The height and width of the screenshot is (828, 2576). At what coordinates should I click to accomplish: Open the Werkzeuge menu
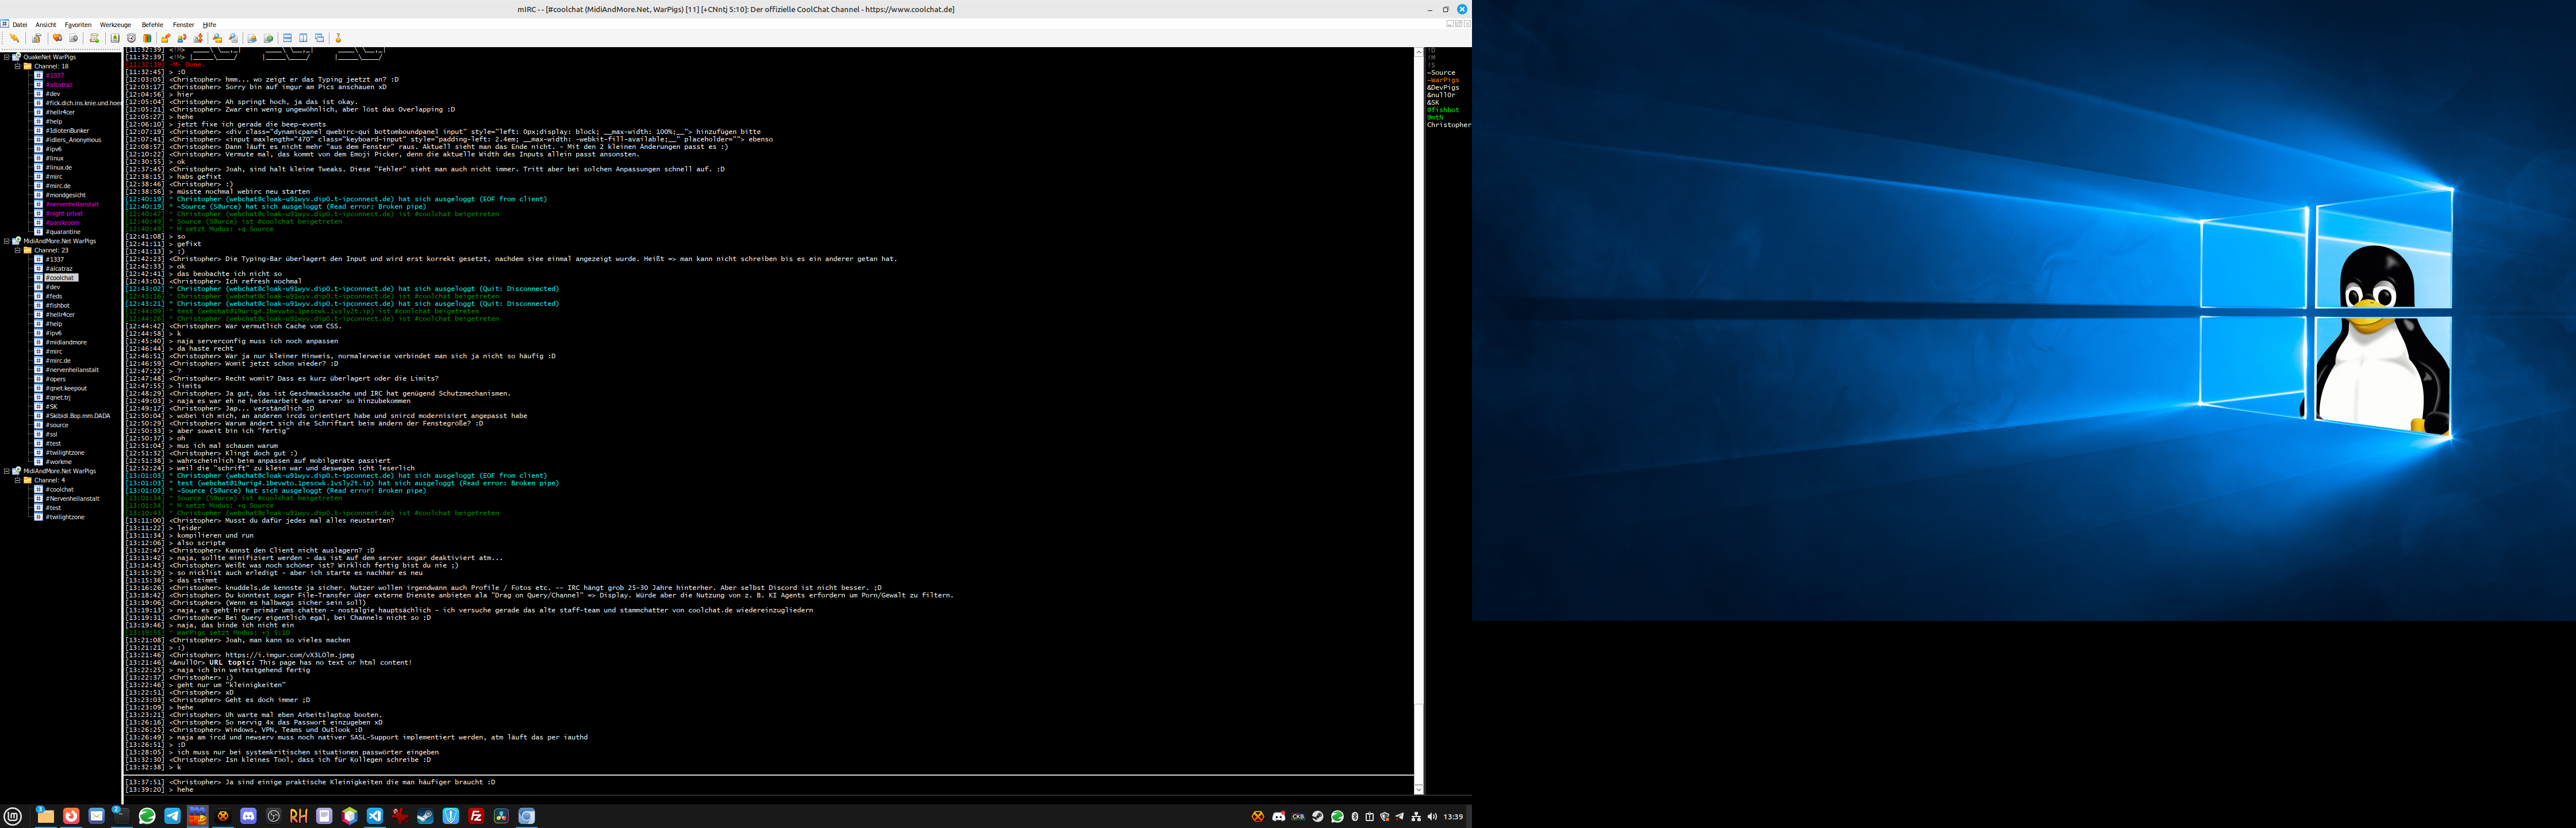(115, 24)
